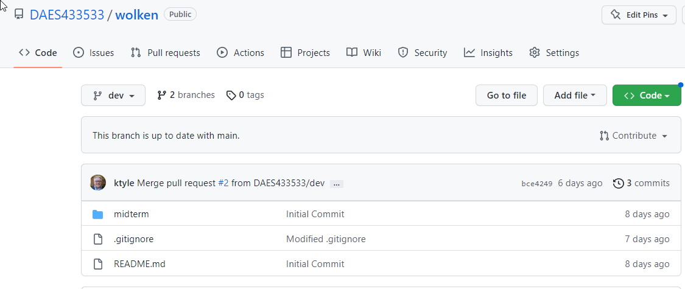The height and width of the screenshot is (289, 685).
Task: Click the Code angle-brackets tab icon
Action: (x=24, y=53)
